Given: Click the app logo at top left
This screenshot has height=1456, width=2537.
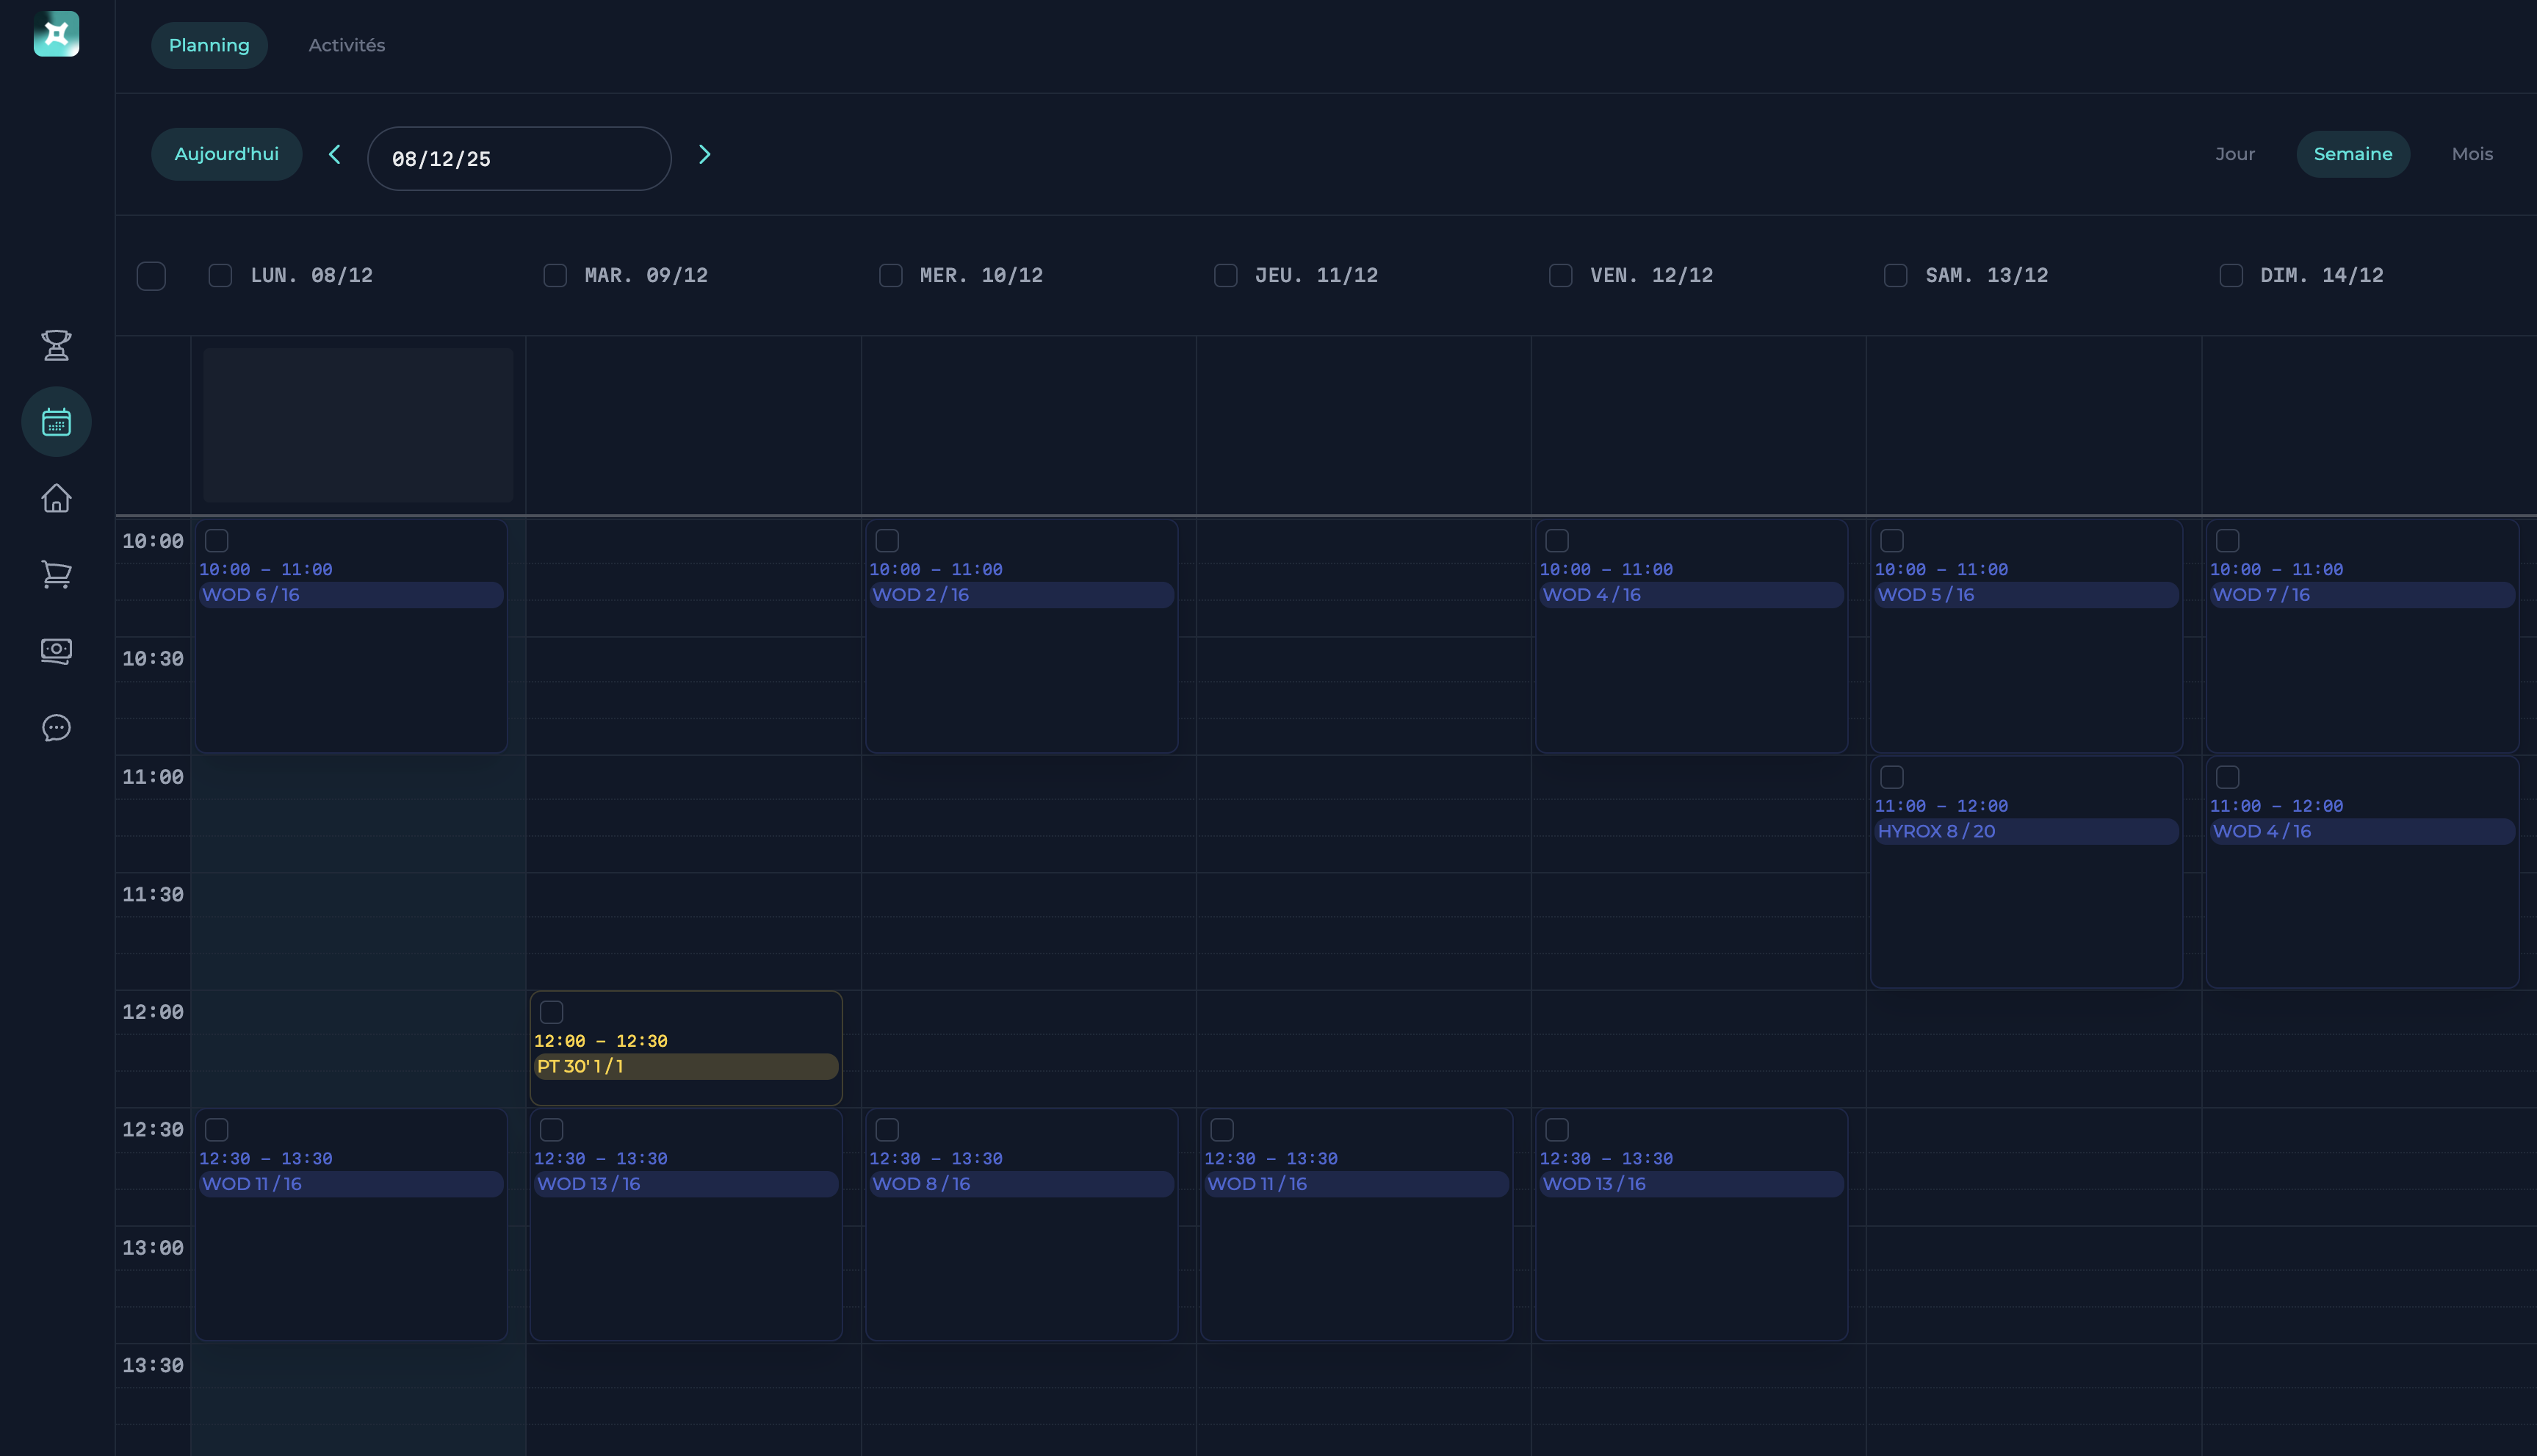Looking at the screenshot, I should [56, 33].
